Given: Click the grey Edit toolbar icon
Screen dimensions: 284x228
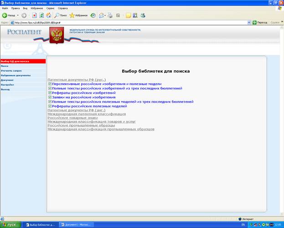Looking at the screenshot, I should (118, 16).
